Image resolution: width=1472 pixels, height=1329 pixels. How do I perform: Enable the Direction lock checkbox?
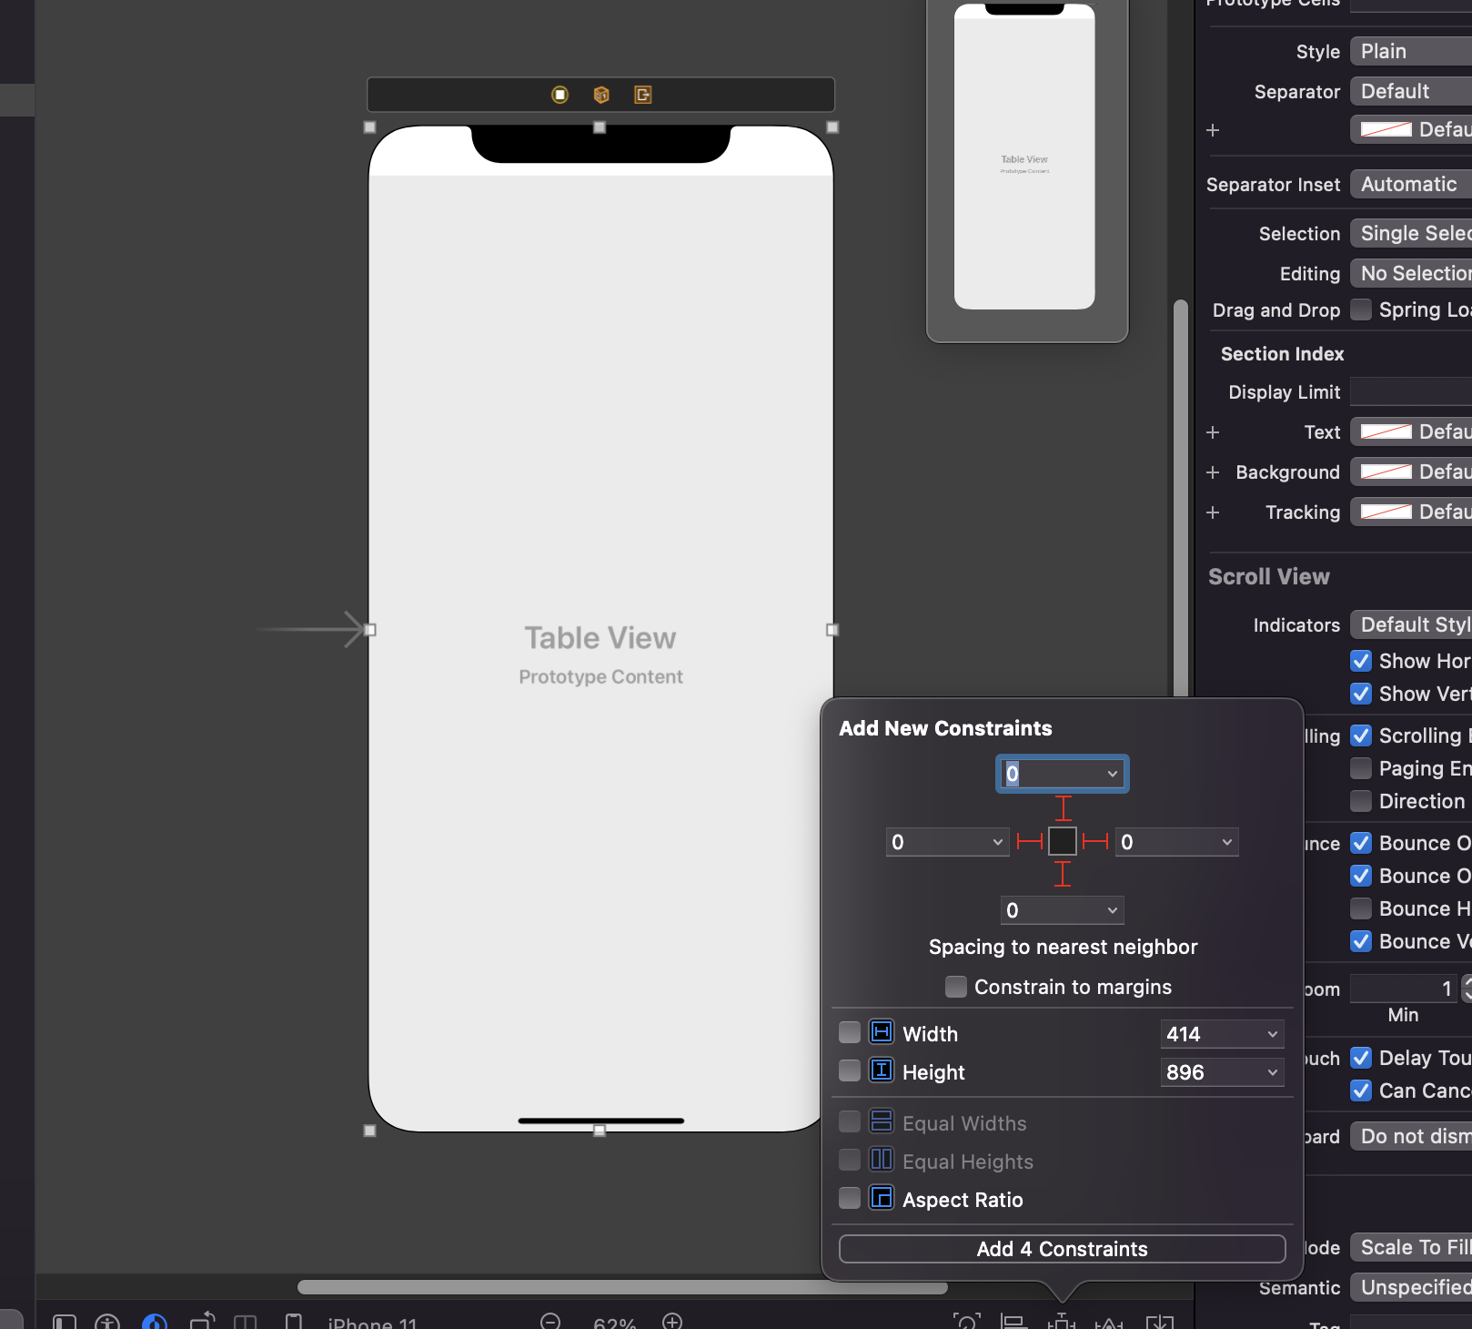coord(1361,801)
